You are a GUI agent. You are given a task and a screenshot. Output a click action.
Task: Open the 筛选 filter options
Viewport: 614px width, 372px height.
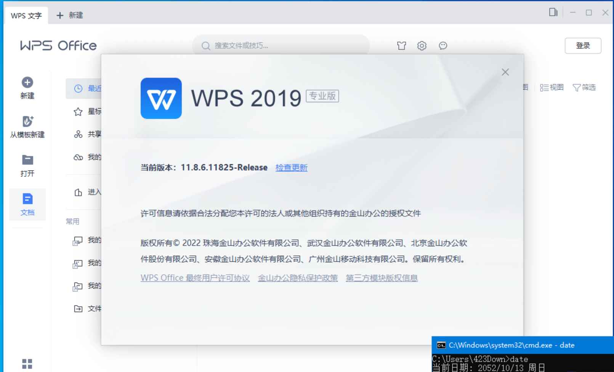coord(584,87)
